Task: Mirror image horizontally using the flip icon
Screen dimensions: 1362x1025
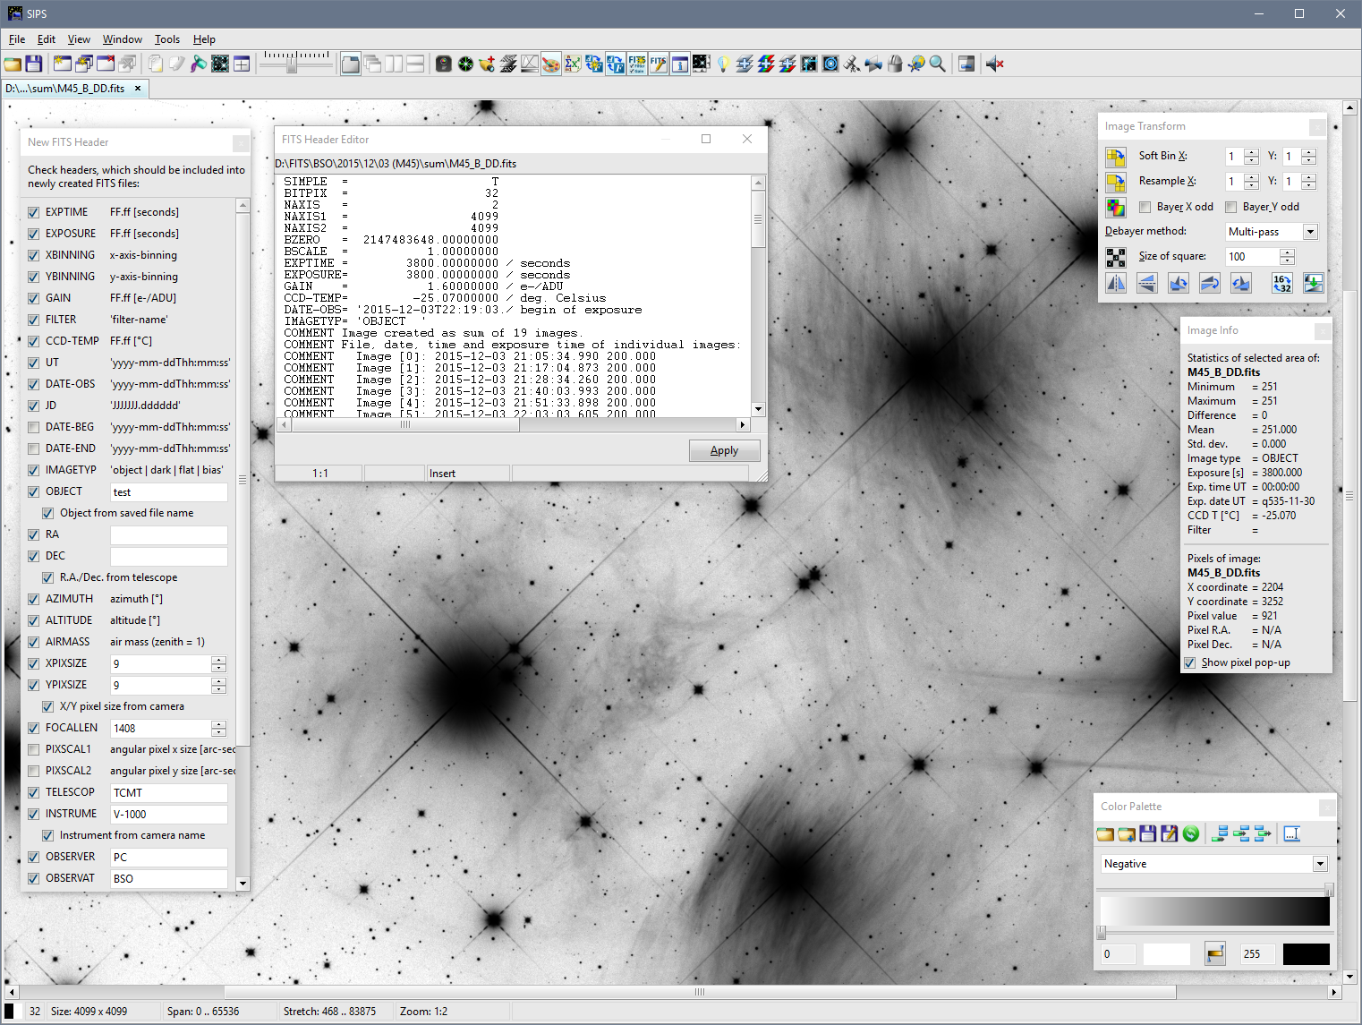Action: [1116, 284]
